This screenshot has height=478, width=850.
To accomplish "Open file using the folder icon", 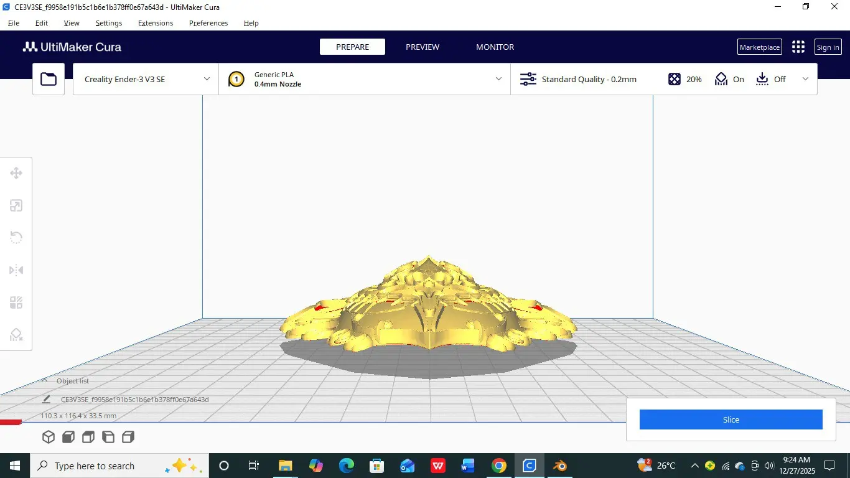I will coord(49,79).
